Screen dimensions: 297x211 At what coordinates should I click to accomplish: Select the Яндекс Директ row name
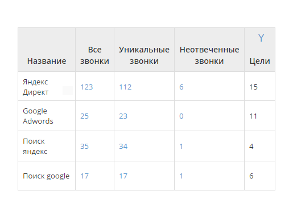point(36,87)
